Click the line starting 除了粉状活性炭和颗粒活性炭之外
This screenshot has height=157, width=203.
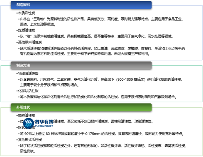click(x=103, y=146)
